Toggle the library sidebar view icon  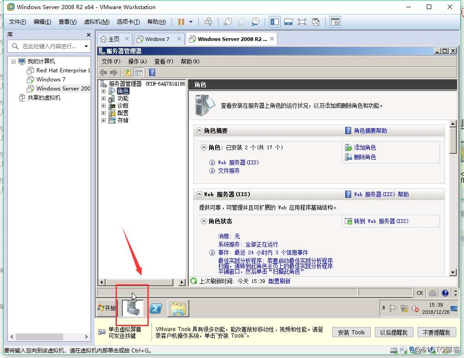275,22
